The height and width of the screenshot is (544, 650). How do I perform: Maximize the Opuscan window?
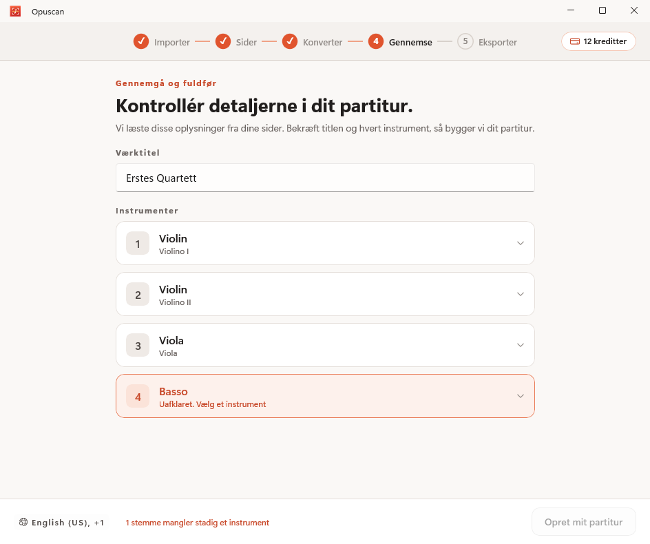[602, 10]
